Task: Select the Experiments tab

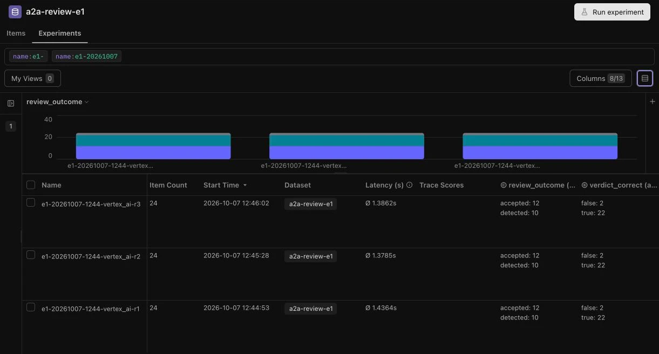Action: point(60,33)
